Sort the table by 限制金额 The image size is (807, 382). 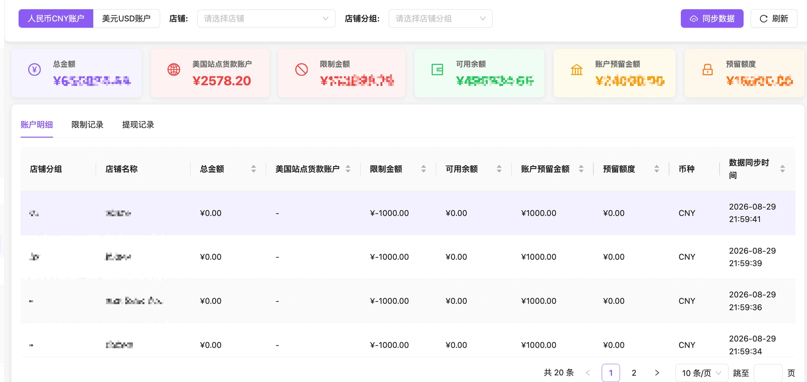click(x=424, y=169)
